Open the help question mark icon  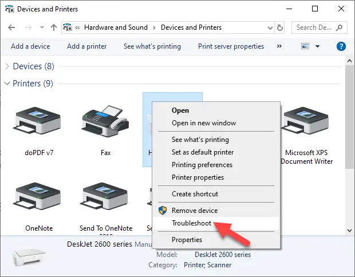click(x=341, y=46)
